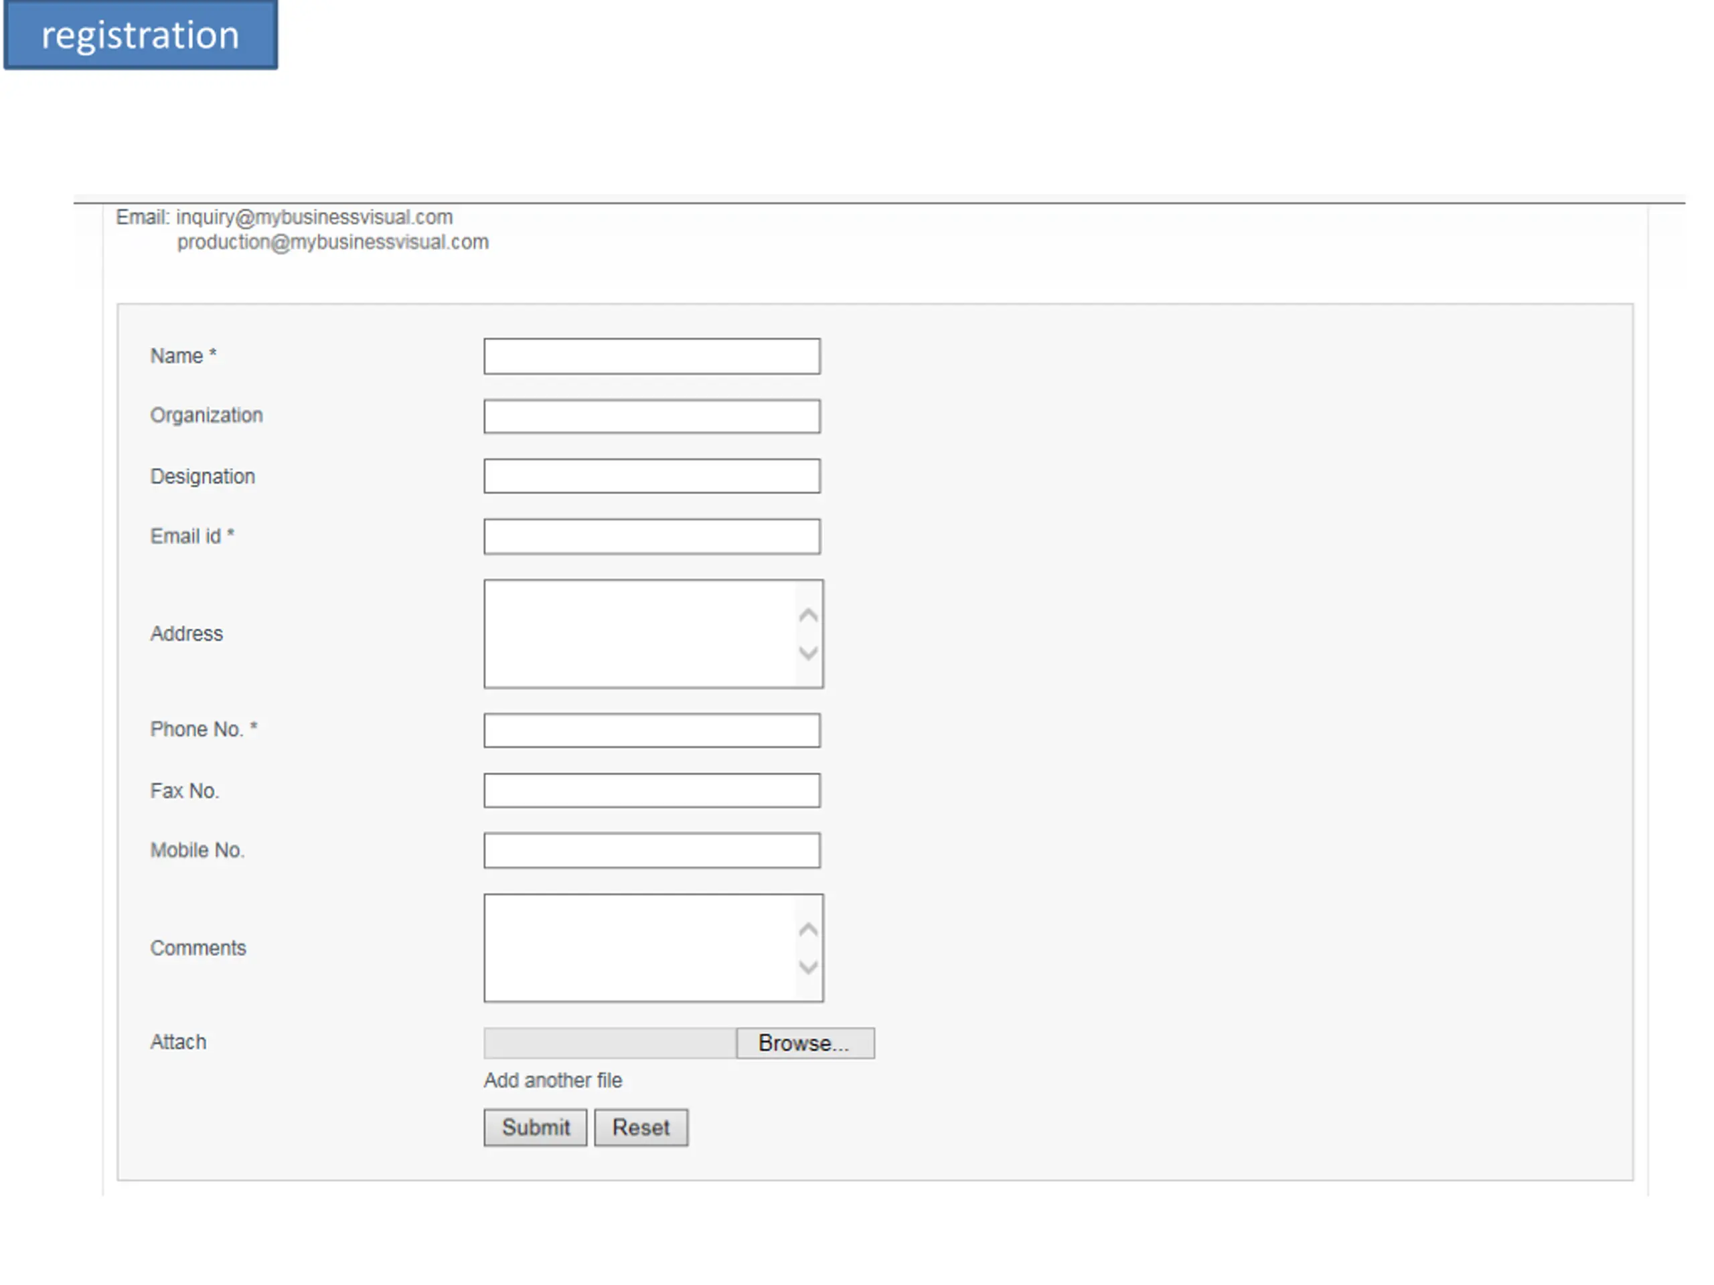This screenshot has width=1714, height=1285.
Task: Click the blue registration header box
Action: pos(140,35)
